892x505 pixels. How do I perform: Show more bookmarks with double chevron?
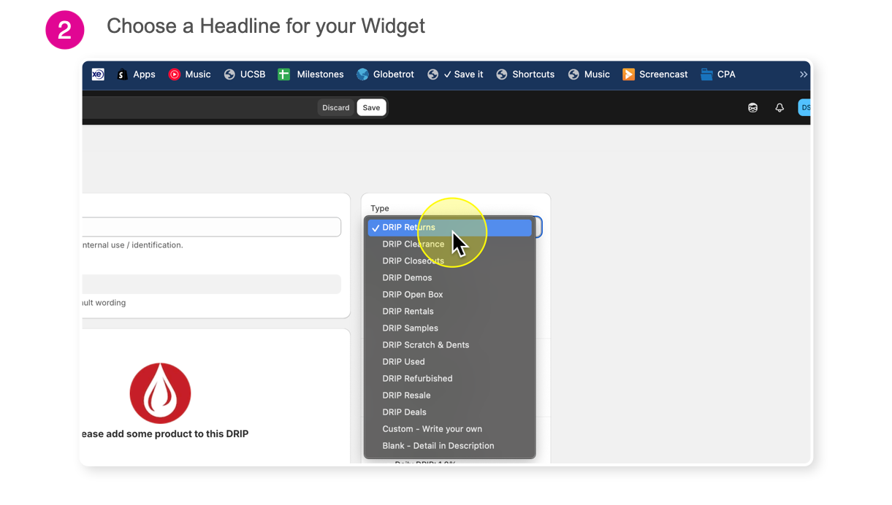pyautogui.click(x=804, y=74)
